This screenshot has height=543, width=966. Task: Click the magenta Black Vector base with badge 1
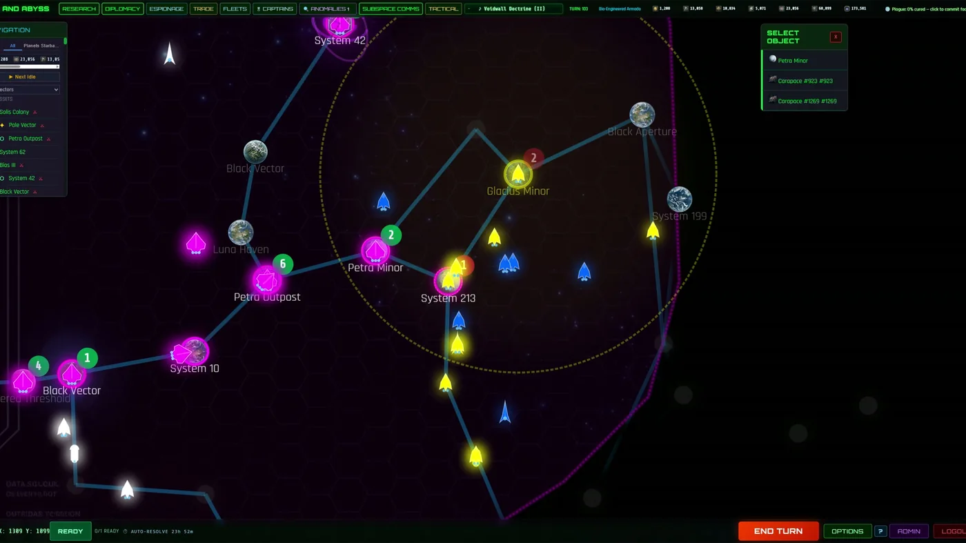(x=71, y=375)
